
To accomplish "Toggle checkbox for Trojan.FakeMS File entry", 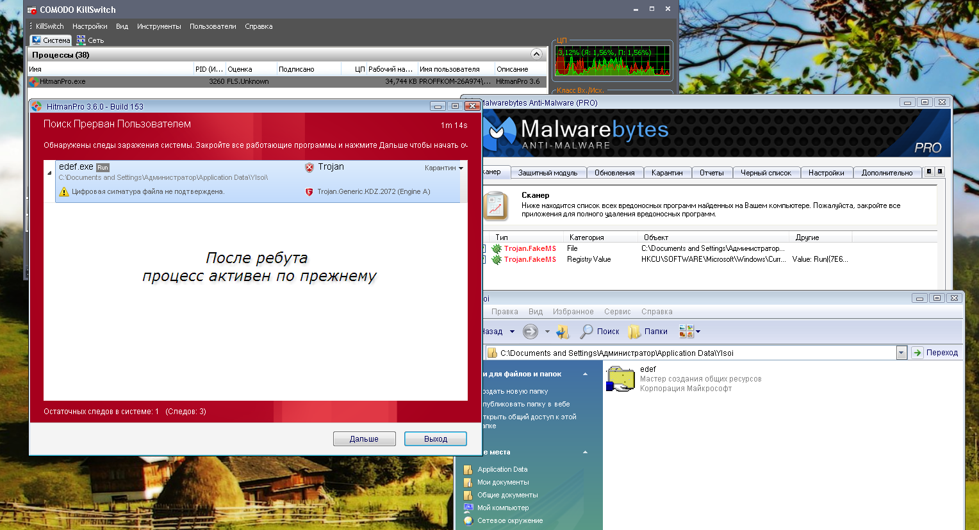I will (484, 248).
